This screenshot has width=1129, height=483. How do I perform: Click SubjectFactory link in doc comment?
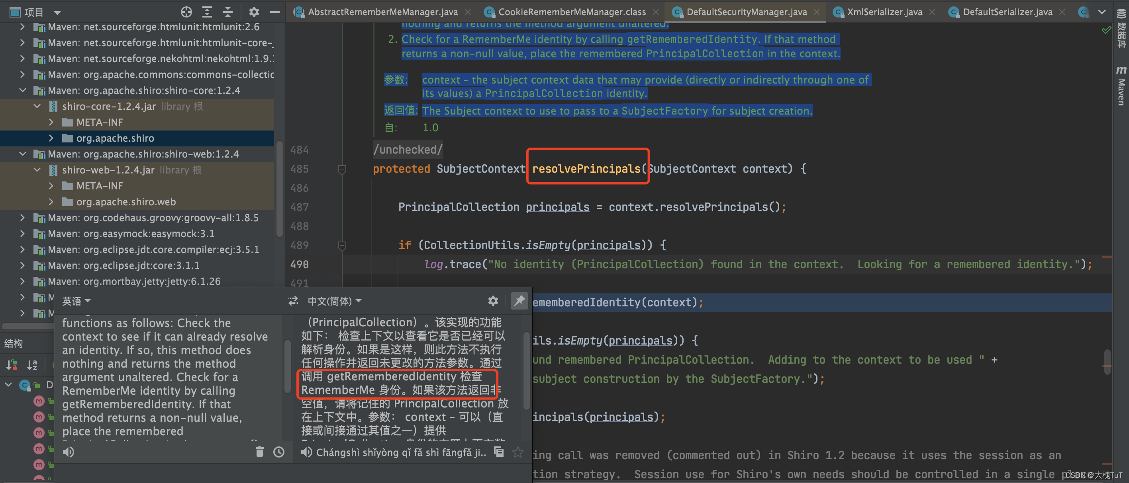tap(664, 111)
